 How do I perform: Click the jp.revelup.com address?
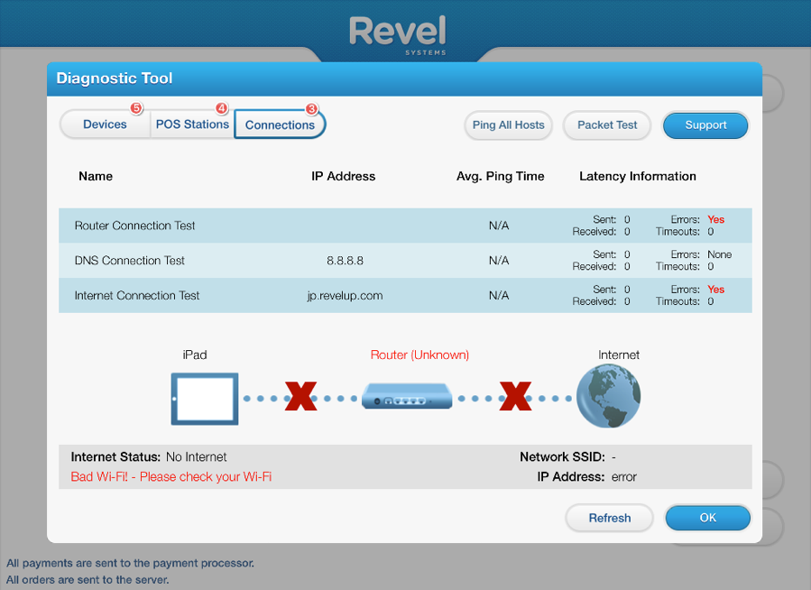click(345, 296)
